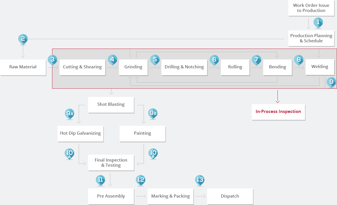Select the Raw Material box
Screen dimensions: 337x205
point(23,67)
